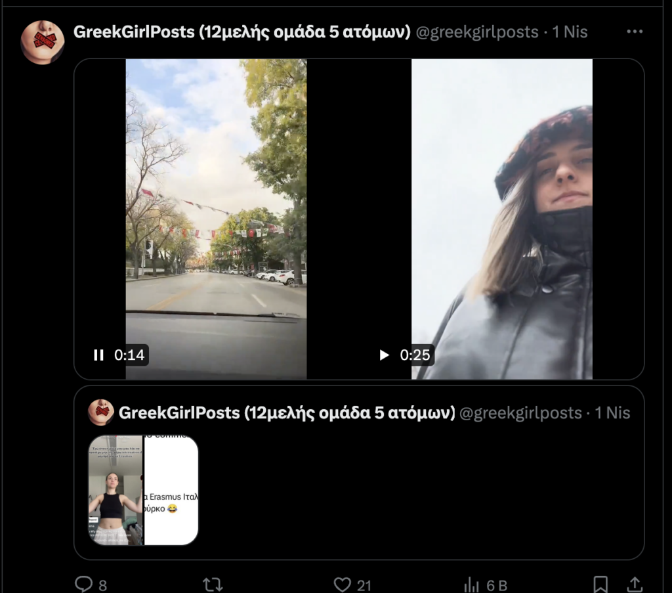Open the quoted thumbnail with Erasmus text
Screen dimensions: 672x593
(171, 490)
